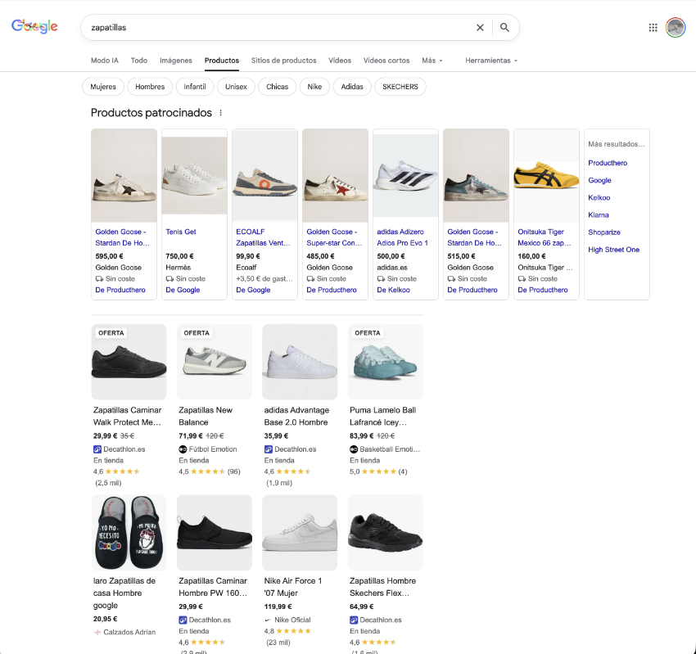
Task: Expand the Más dropdown menu
Action: point(432,61)
